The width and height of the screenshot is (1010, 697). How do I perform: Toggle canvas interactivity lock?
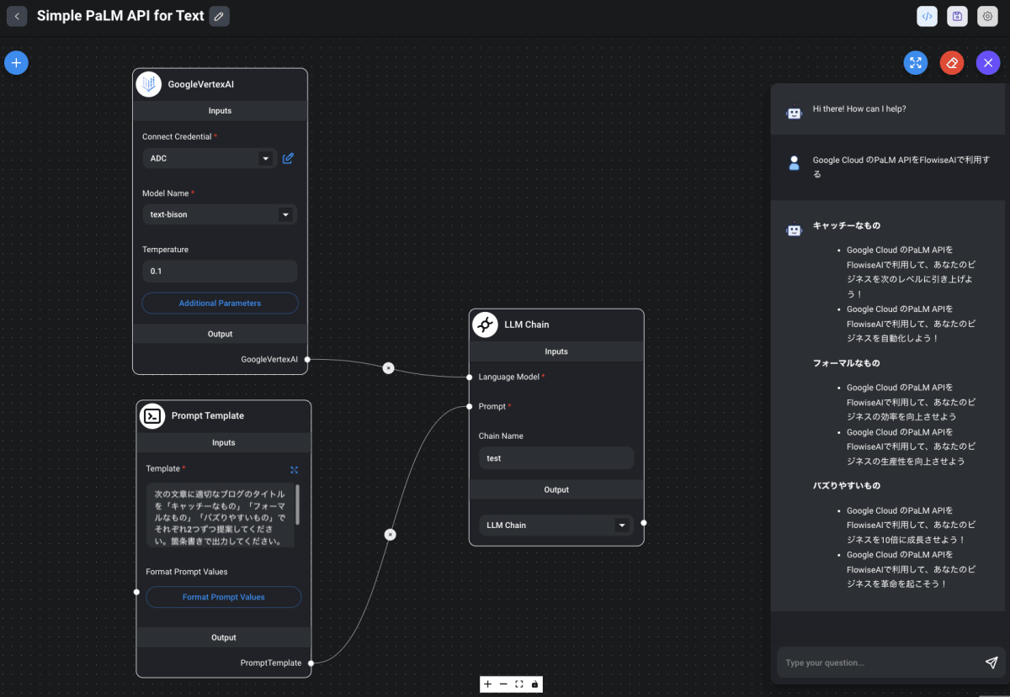click(535, 684)
